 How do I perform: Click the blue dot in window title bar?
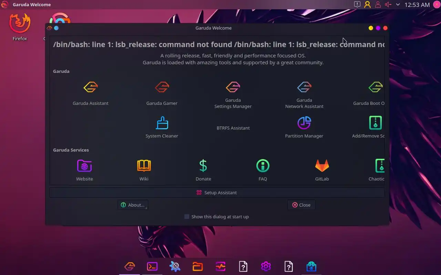57,28
